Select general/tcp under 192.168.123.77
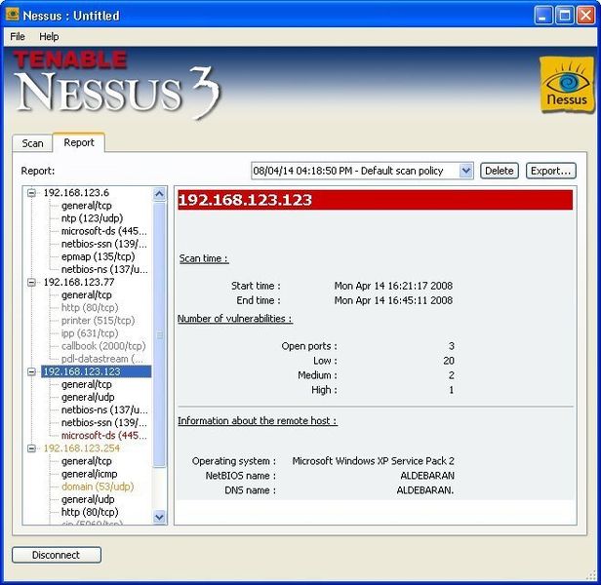This screenshot has height=585, width=601. click(x=86, y=295)
